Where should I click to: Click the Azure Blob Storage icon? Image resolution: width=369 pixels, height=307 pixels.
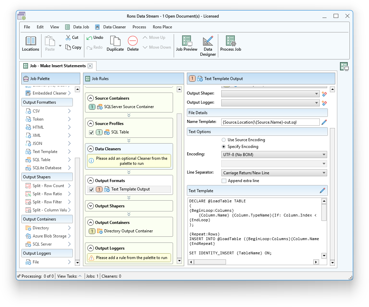click(x=28, y=236)
